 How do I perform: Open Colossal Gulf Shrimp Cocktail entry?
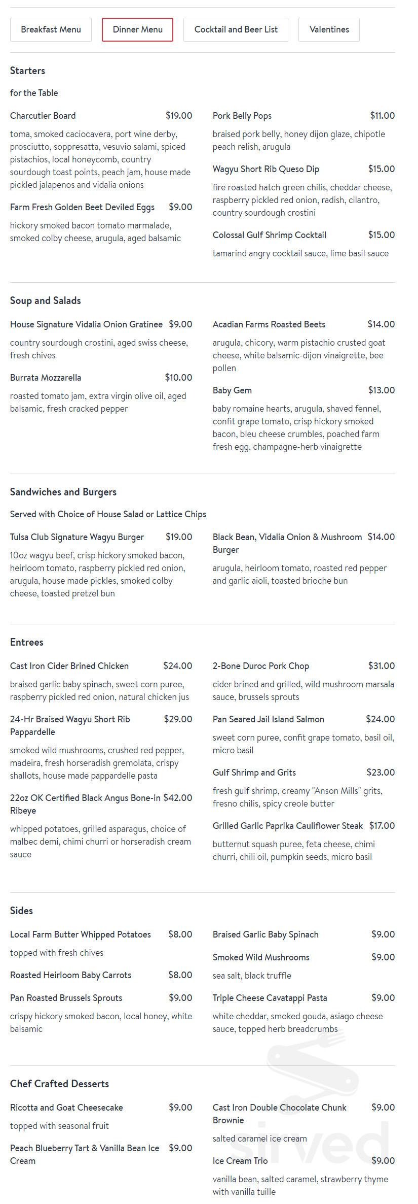[269, 235]
